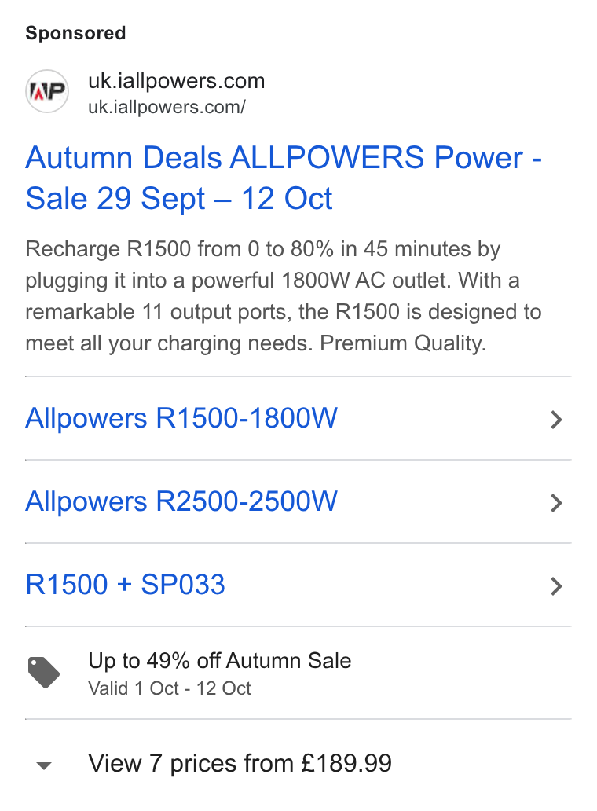
Task: Click the chevron beside R1500 + SP033
Action: 556,586
